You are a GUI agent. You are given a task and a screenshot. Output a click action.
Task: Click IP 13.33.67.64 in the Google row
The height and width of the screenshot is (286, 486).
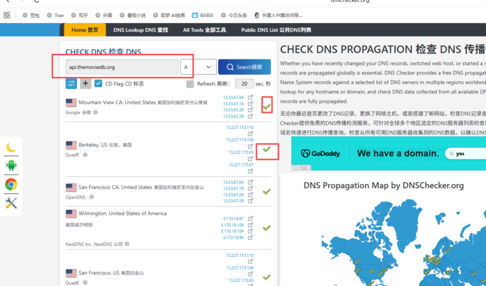point(233,97)
